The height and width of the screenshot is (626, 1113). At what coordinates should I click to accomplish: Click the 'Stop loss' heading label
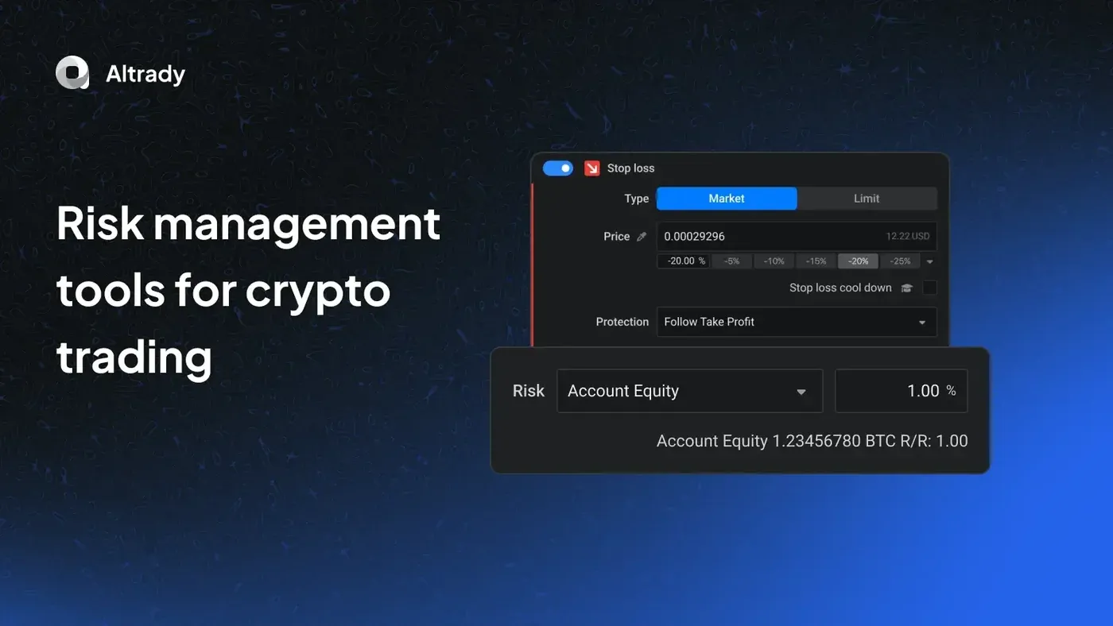point(631,168)
